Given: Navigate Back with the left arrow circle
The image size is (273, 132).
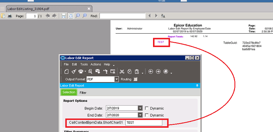Looking at the screenshot, I should [151, 71].
